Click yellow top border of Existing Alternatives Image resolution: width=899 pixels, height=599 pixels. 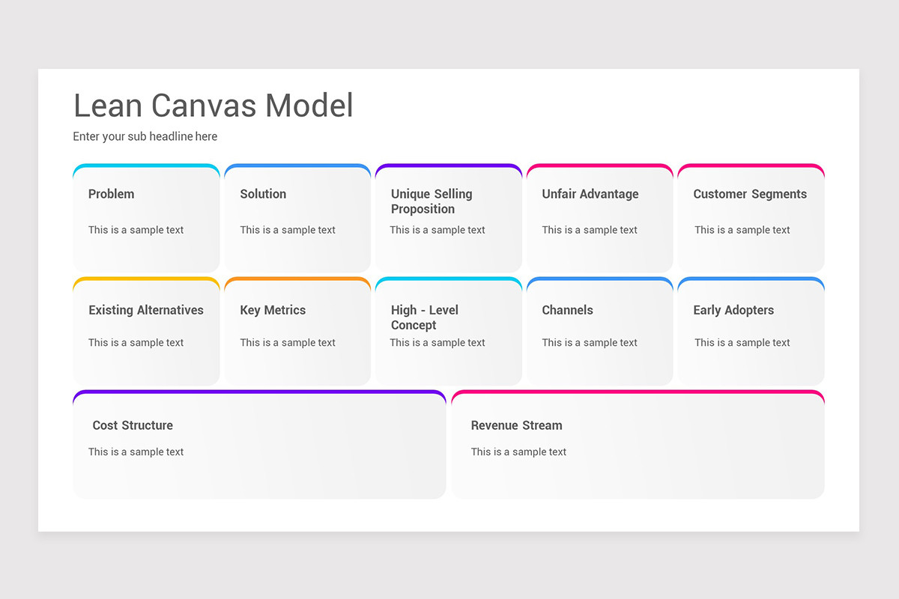click(x=146, y=279)
